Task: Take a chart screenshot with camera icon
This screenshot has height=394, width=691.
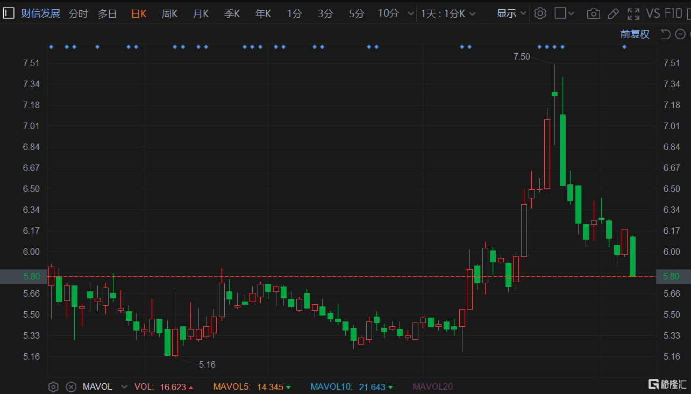Action: [593, 13]
